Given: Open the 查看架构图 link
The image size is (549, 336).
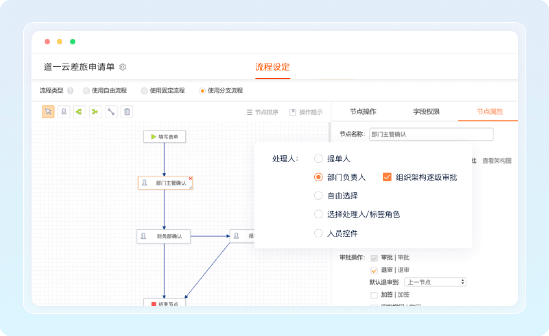Looking at the screenshot, I should (497, 161).
